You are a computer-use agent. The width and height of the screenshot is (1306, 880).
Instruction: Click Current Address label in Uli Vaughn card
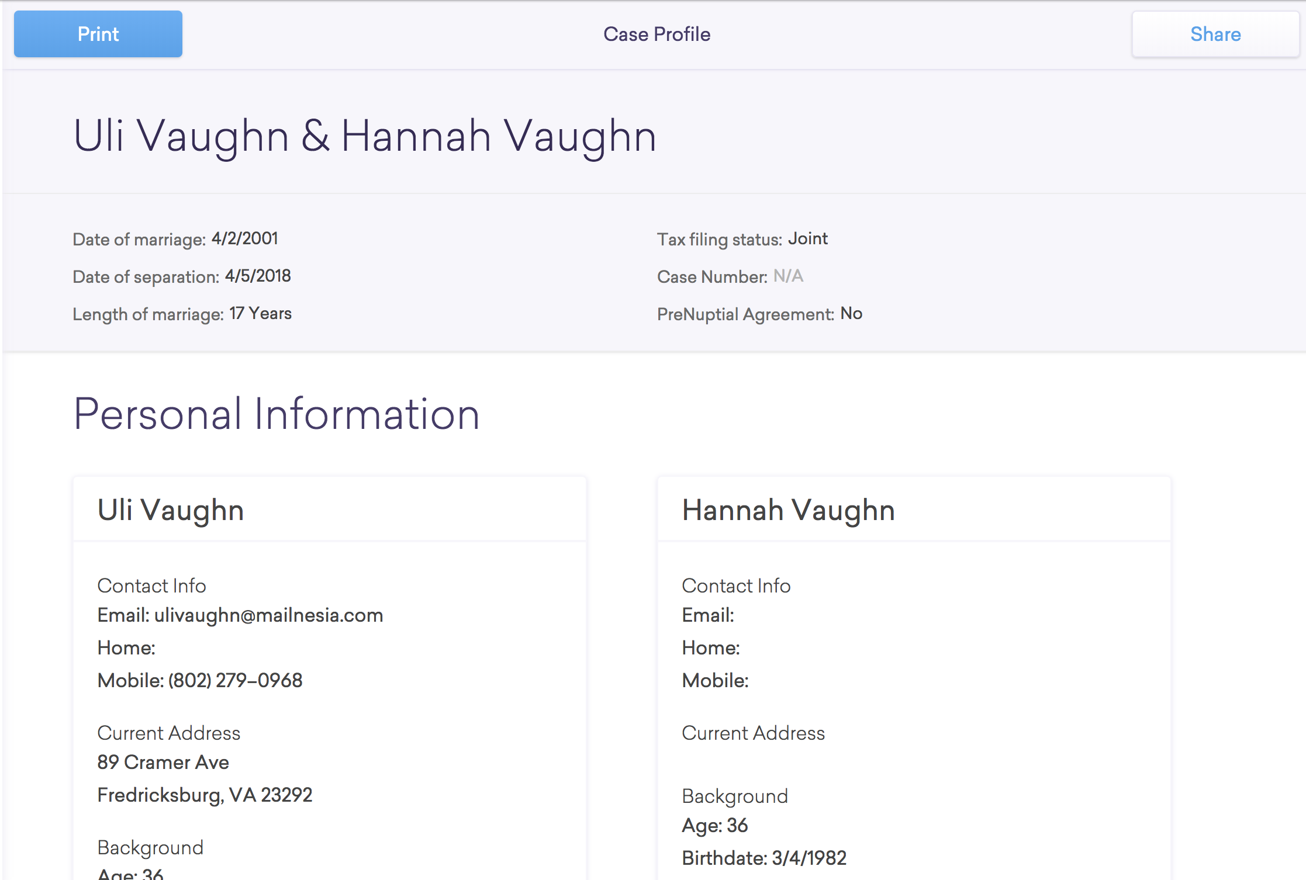point(168,733)
